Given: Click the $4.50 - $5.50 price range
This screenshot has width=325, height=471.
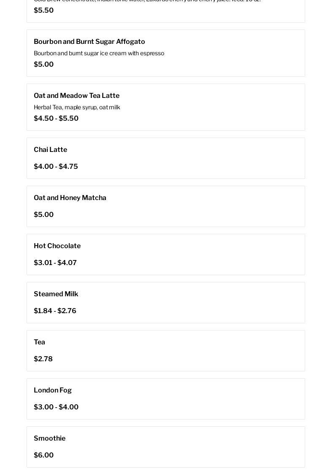Looking at the screenshot, I should (x=56, y=119).
